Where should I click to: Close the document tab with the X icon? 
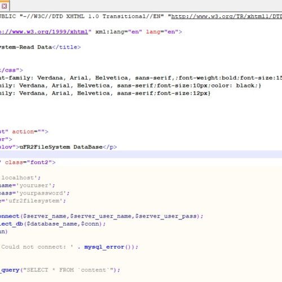(x=4, y=6)
